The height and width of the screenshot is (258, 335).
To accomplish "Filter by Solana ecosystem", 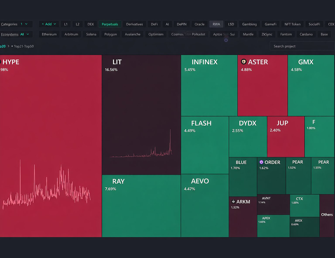I will point(91,34).
